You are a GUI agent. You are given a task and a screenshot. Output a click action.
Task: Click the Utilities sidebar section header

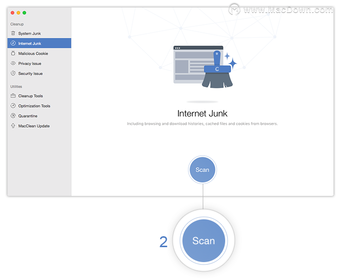(16, 87)
